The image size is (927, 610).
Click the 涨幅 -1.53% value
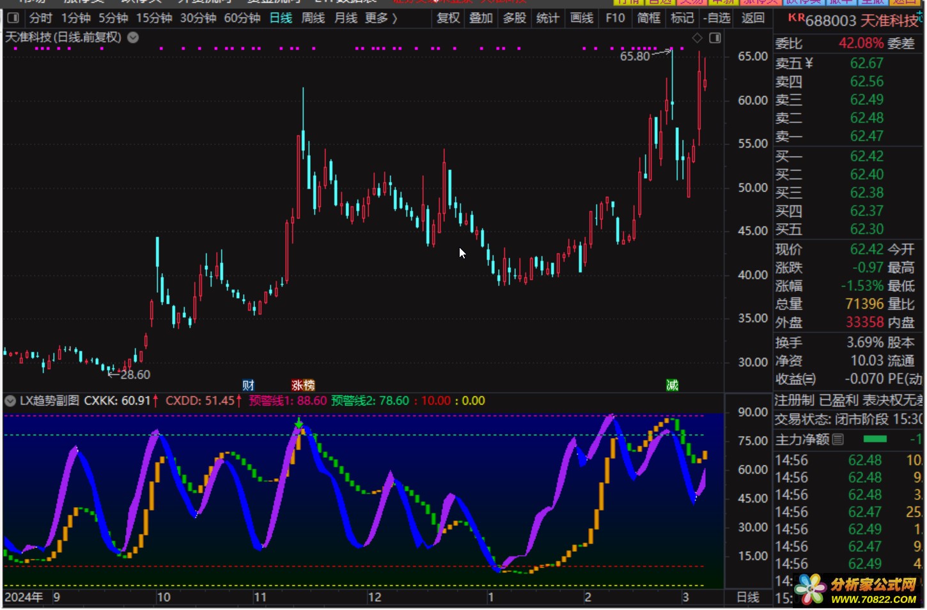862,285
